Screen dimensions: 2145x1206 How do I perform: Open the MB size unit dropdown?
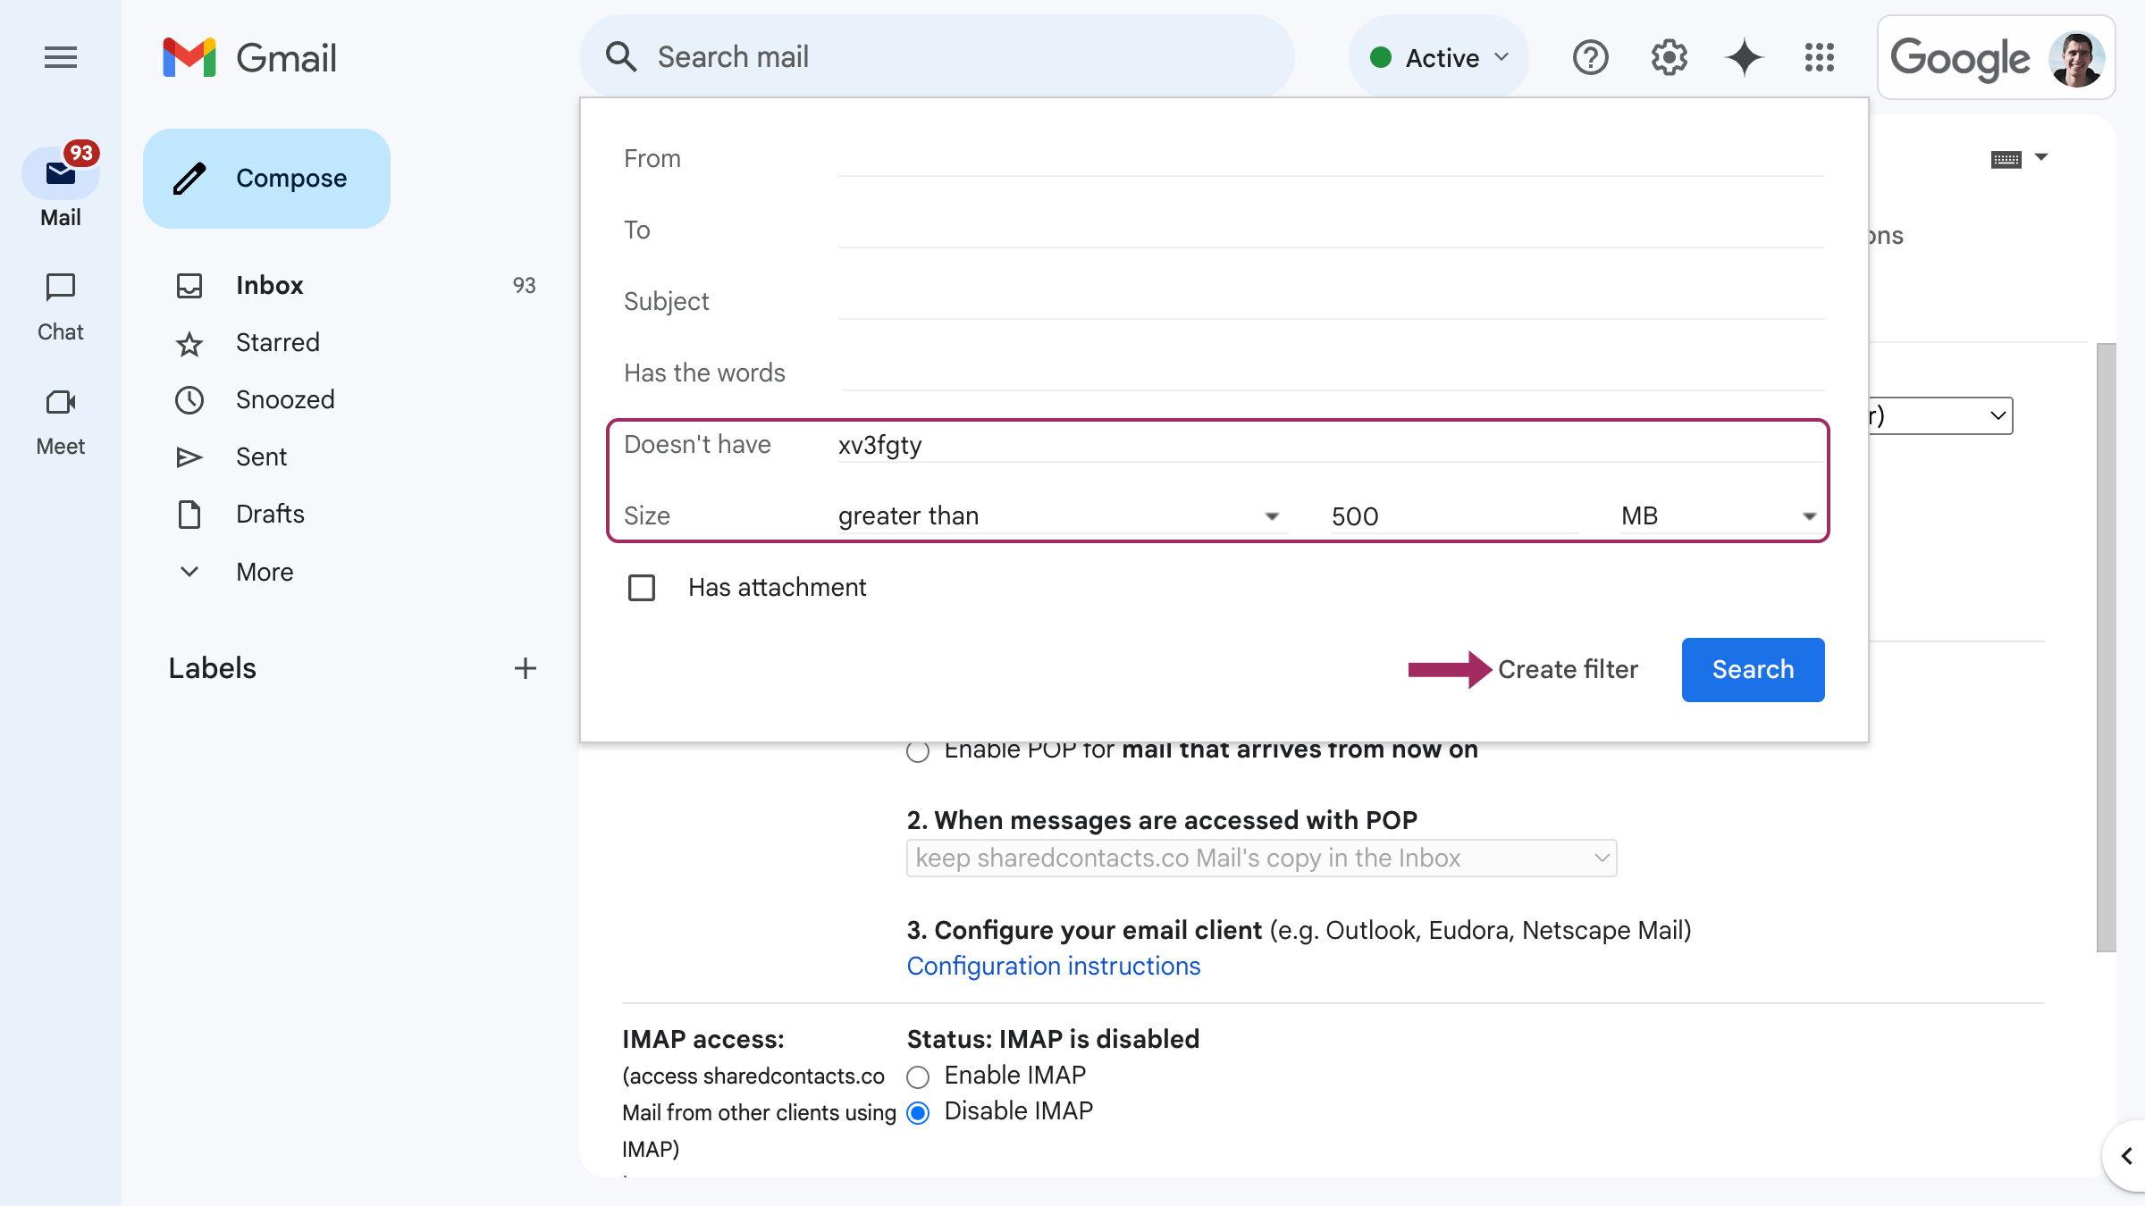pos(1718,516)
